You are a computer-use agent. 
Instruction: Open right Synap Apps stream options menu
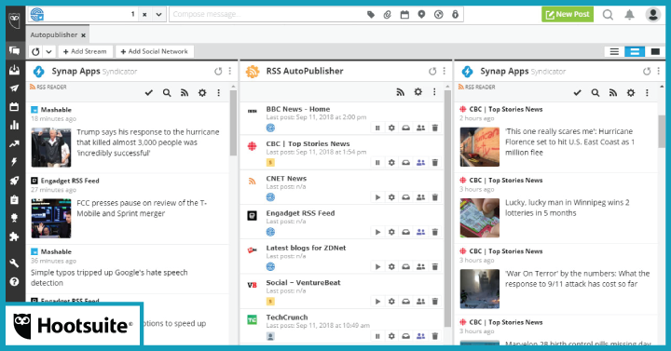(x=659, y=71)
